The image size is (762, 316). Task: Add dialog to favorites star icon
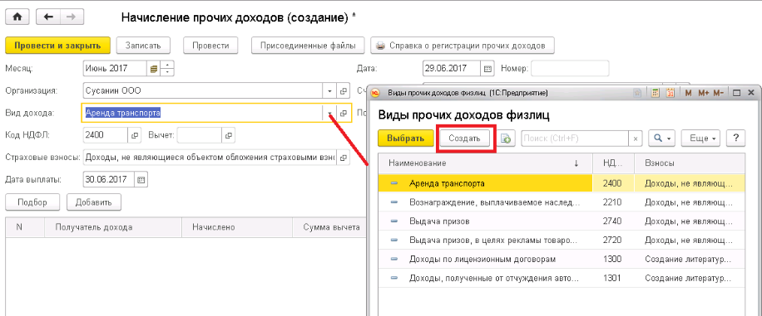coord(638,93)
